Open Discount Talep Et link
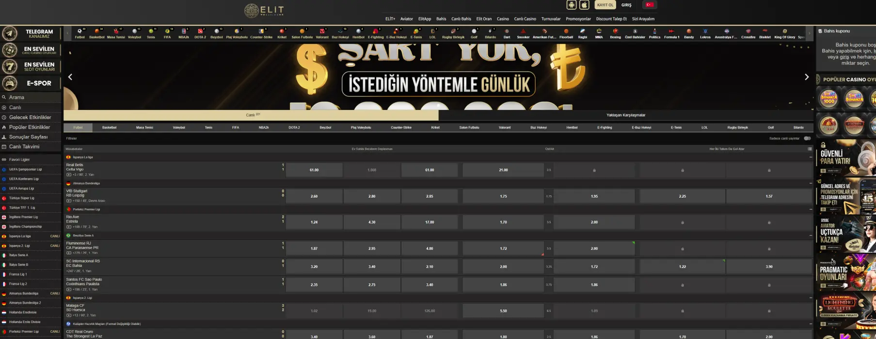 [611, 19]
